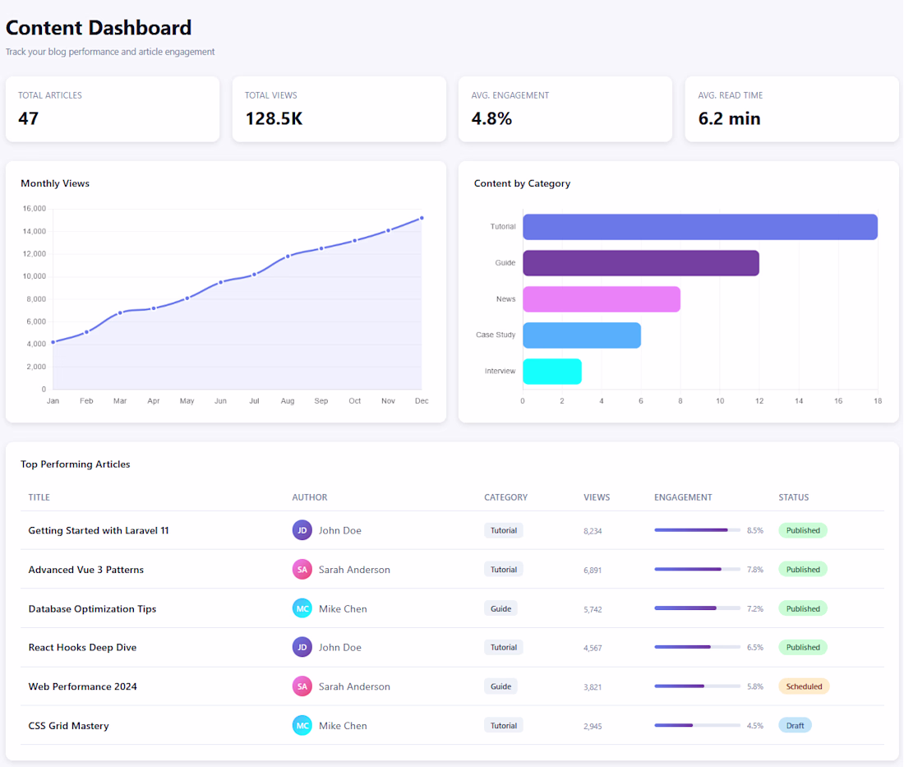Screen dimensions: 904x767
Task: Click the Interview bar in category chart
Action: pos(552,372)
